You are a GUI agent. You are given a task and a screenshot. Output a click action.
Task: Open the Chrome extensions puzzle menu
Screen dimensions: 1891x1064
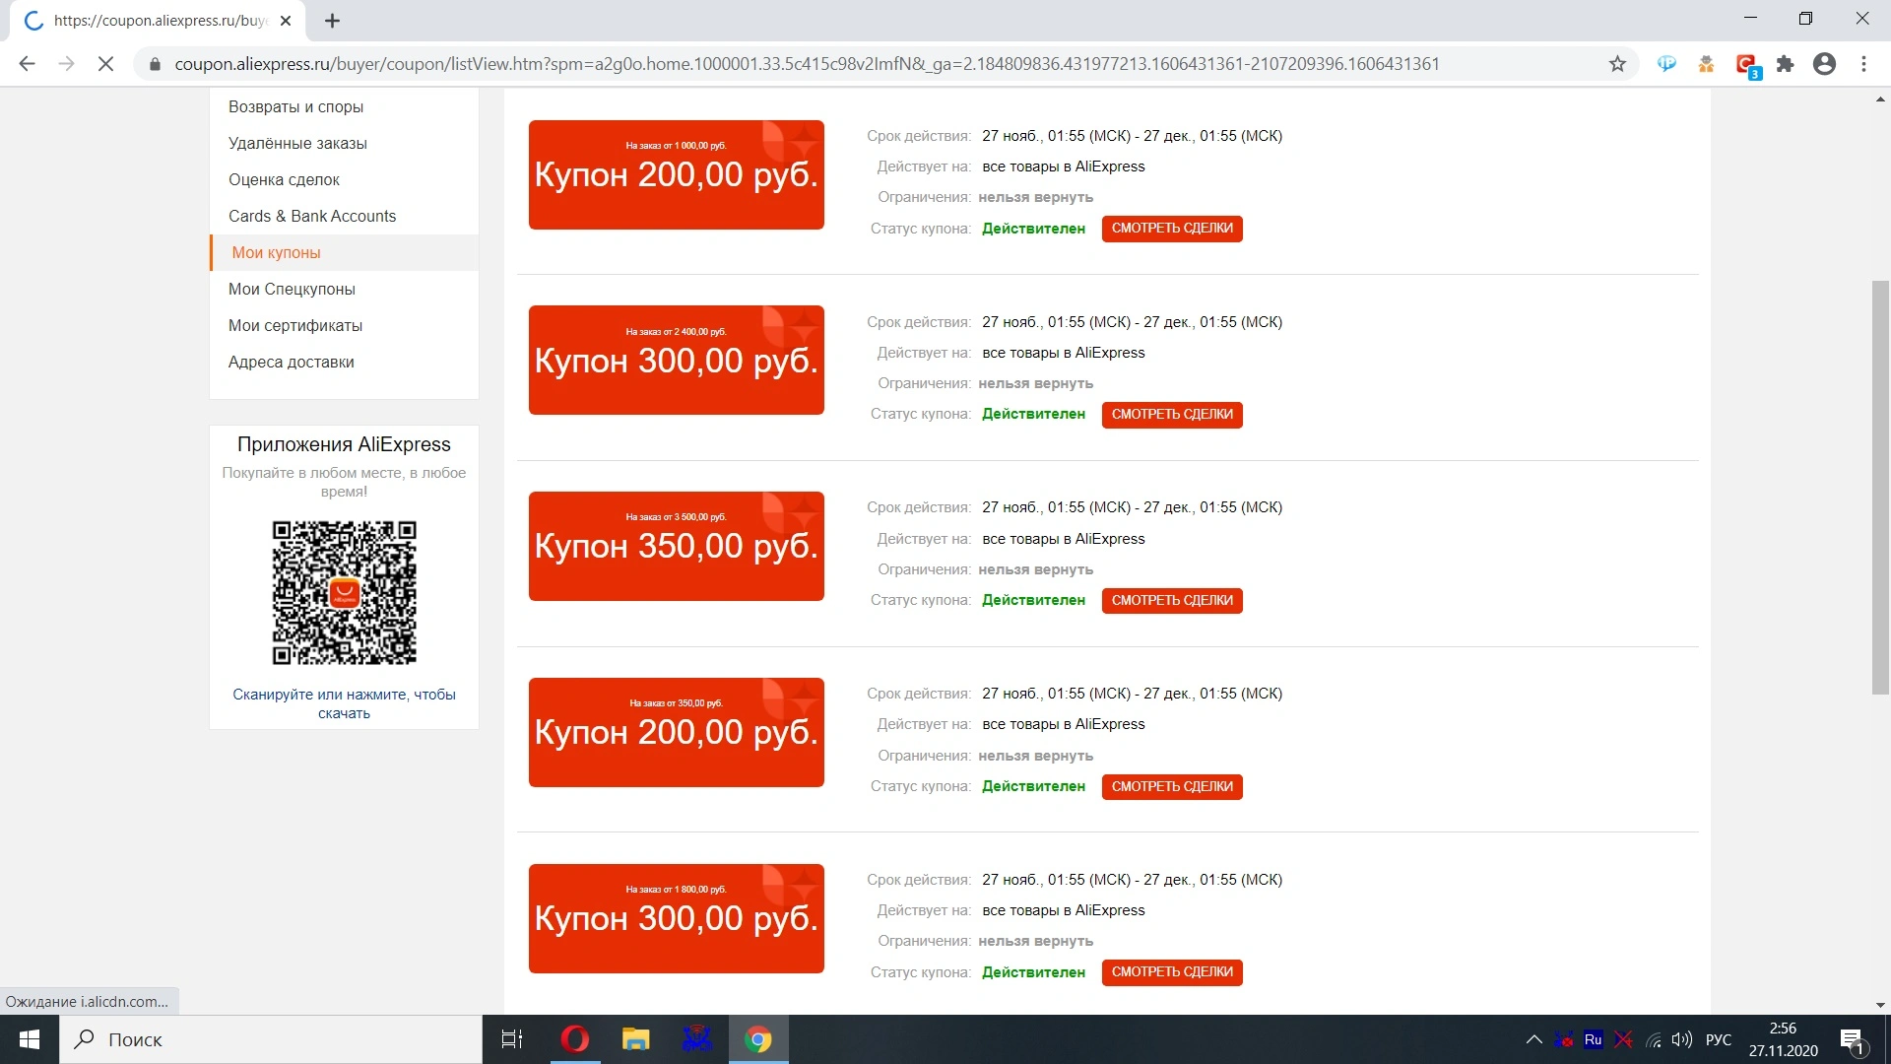pyautogui.click(x=1785, y=64)
